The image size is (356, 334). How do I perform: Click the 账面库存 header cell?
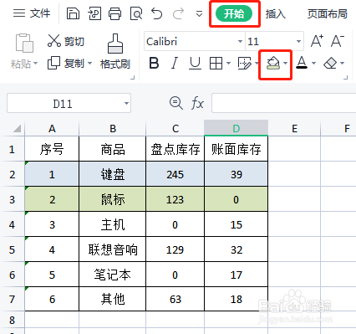(236, 149)
